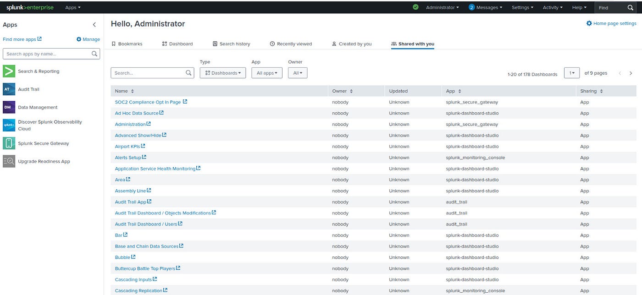Go to next page arrow

point(631,73)
